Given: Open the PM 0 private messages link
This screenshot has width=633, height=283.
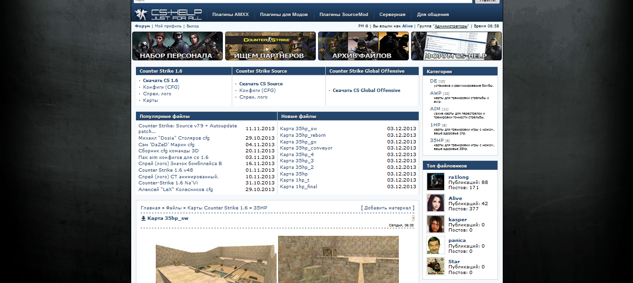Looking at the screenshot, I should click(x=363, y=26).
